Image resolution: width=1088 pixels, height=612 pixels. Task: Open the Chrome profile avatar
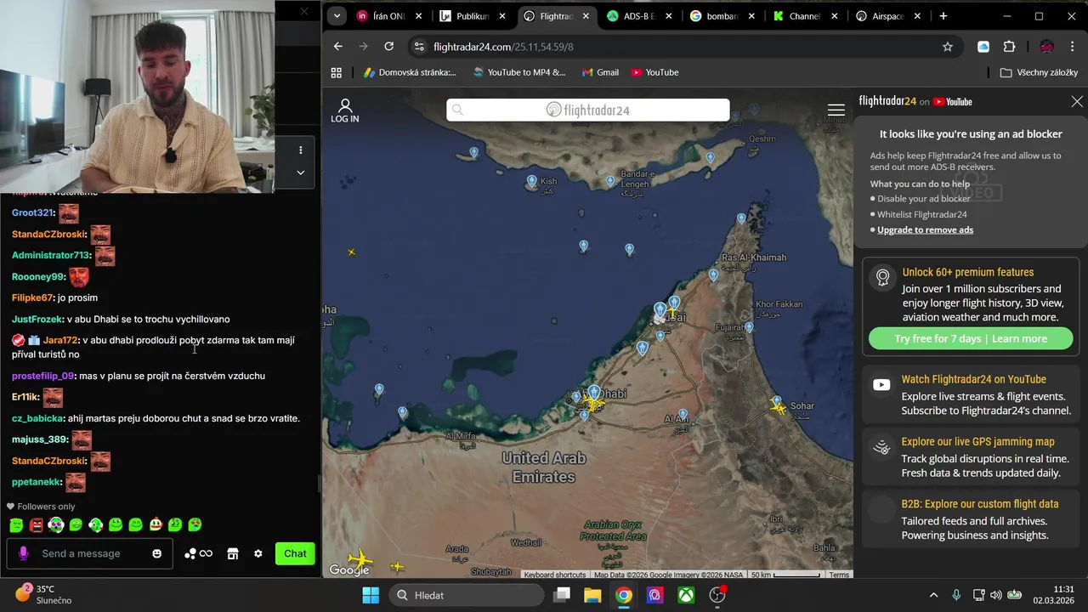coord(1046,47)
